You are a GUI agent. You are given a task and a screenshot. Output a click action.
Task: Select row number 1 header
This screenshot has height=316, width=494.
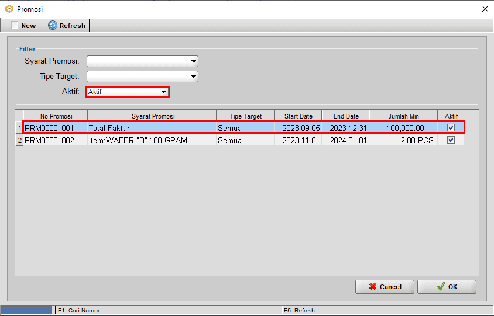(x=19, y=128)
